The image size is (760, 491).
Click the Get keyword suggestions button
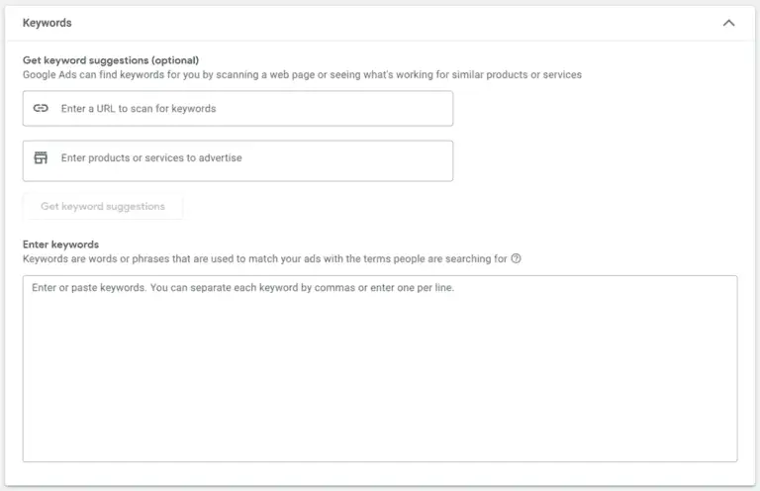(103, 206)
